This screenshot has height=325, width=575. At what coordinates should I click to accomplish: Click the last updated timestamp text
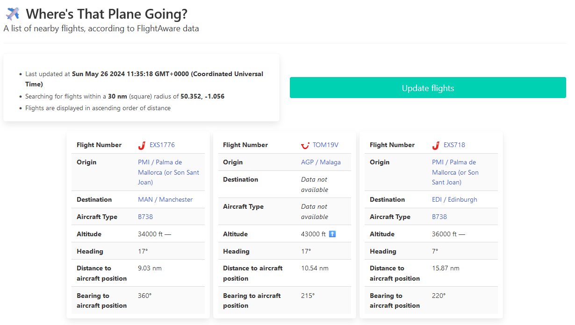(x=144, y=79)
